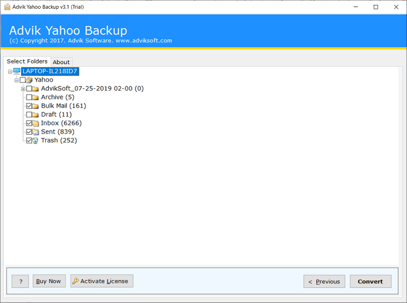Click the Draft folder icon
The width and height of the screenshot is (407, 303).
pyautogui.click(x=36, y=115)
